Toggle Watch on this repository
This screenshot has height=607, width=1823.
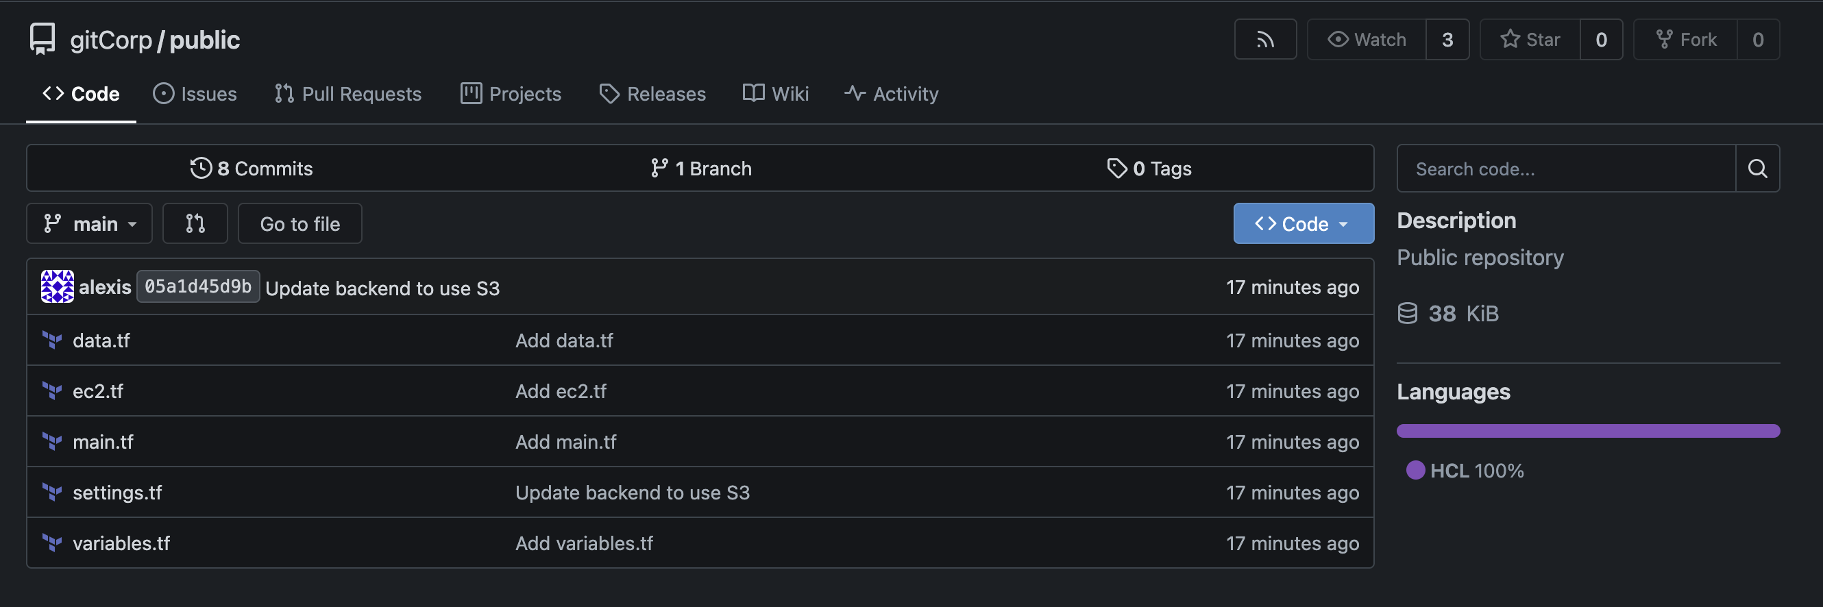click(x=1367, y=40)
